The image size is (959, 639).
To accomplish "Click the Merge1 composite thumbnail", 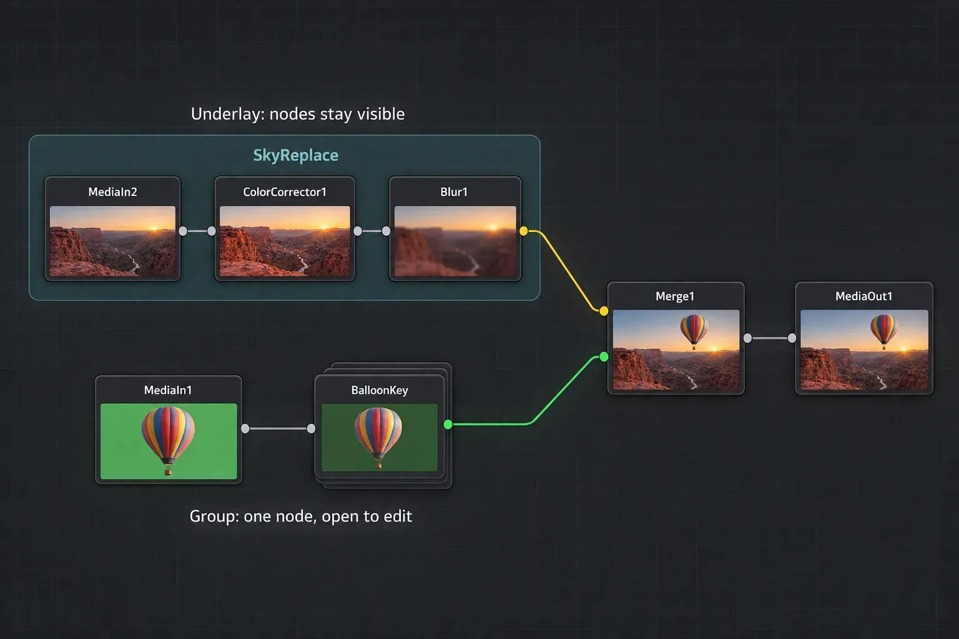I will [x=676, y=350].
